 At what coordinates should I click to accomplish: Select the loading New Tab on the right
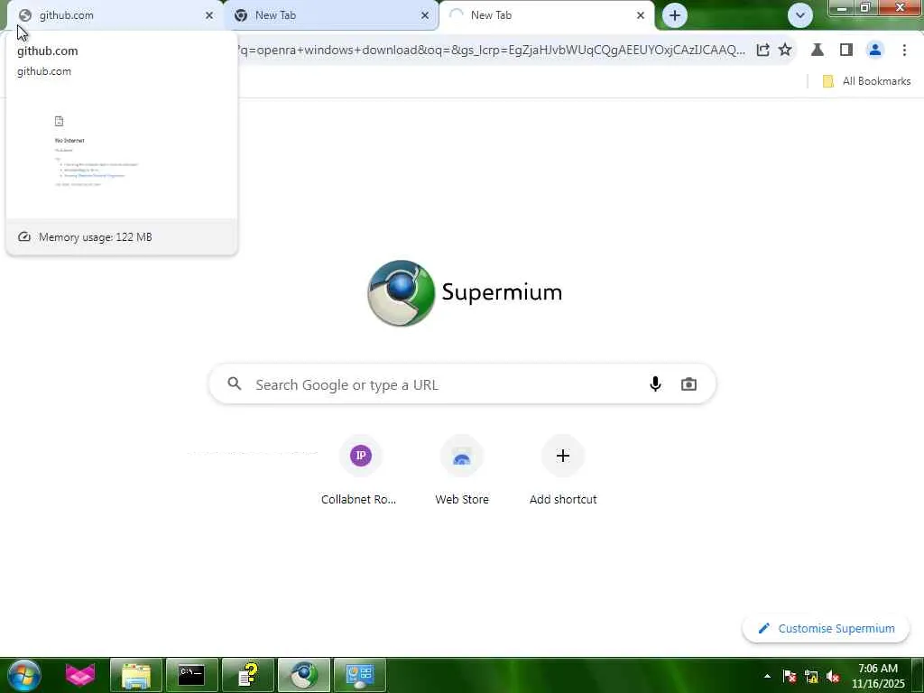(x=546, y=15)
